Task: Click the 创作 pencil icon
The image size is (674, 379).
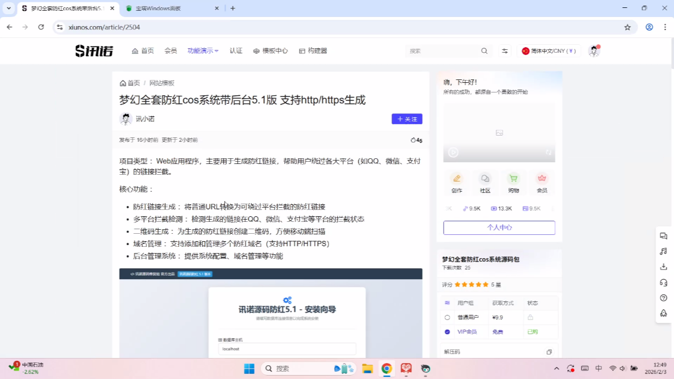Action: coord(457,179)
